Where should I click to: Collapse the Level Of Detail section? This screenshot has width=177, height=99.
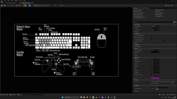click(x=134, y=24)
